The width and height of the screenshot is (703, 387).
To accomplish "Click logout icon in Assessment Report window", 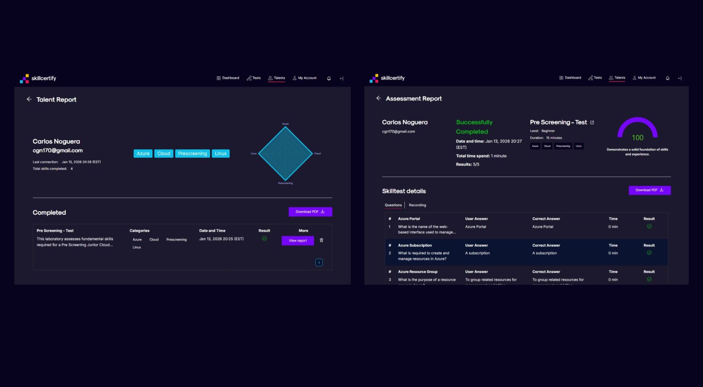I will (680, 78).
